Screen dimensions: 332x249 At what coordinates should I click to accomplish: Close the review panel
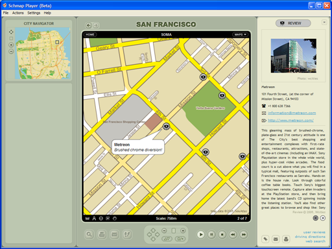pyautogui.click(x=324, y=22)
